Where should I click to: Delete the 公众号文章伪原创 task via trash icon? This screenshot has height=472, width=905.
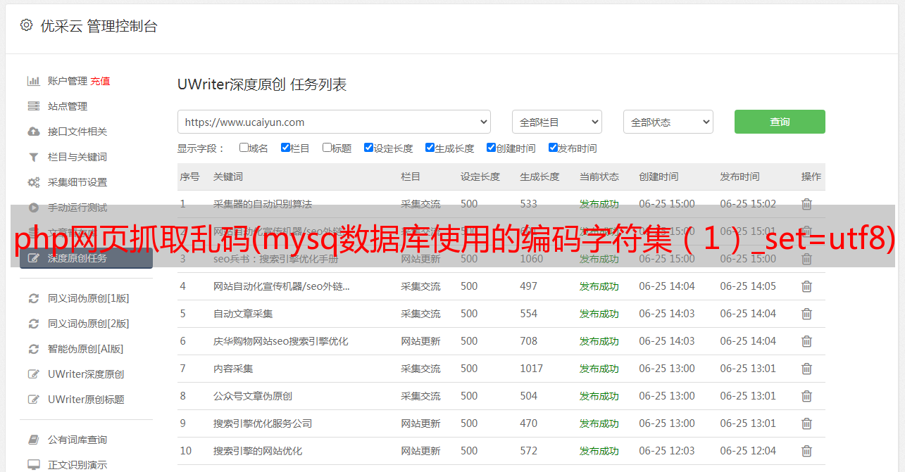point(806,396)
